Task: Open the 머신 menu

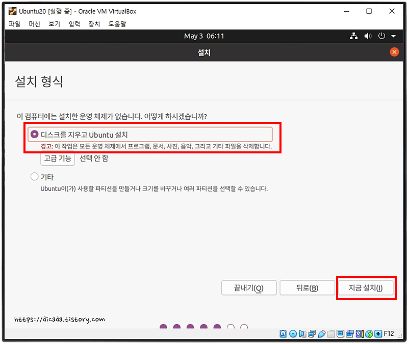Action: point(35,24)
